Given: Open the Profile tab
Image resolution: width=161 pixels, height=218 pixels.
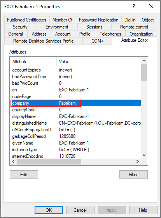Looking at the screenshot, I should pyautogui.click(x=85, y=34).
